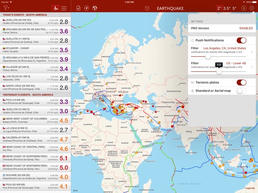
Task: Open the globe region icon
Action: (x=94, y=8)
